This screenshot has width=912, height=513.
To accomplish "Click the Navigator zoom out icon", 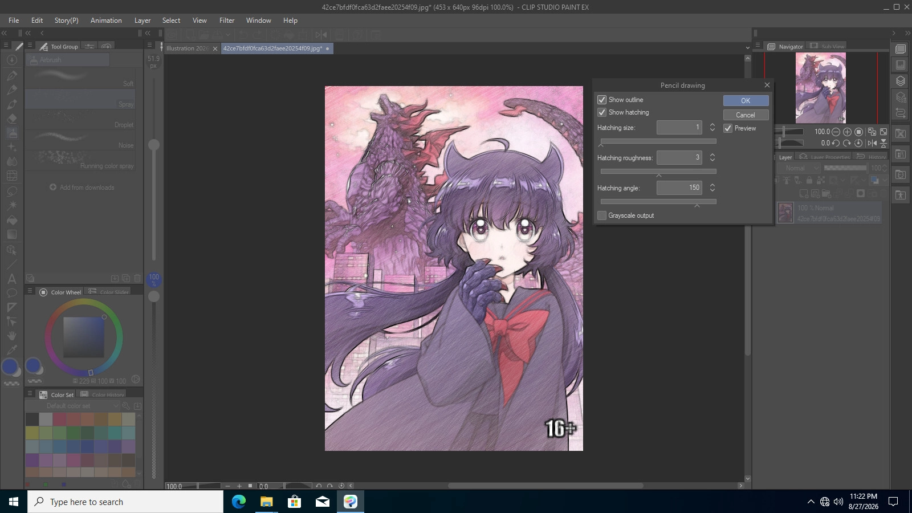I will pos(836,132).
